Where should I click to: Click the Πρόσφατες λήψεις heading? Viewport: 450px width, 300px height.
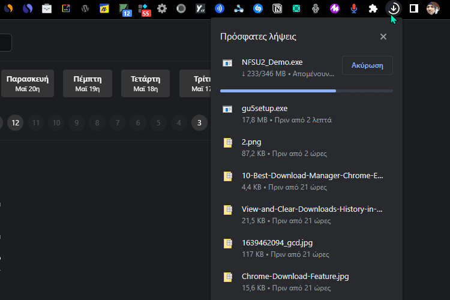pyautogui.click(x=258, y=37)
